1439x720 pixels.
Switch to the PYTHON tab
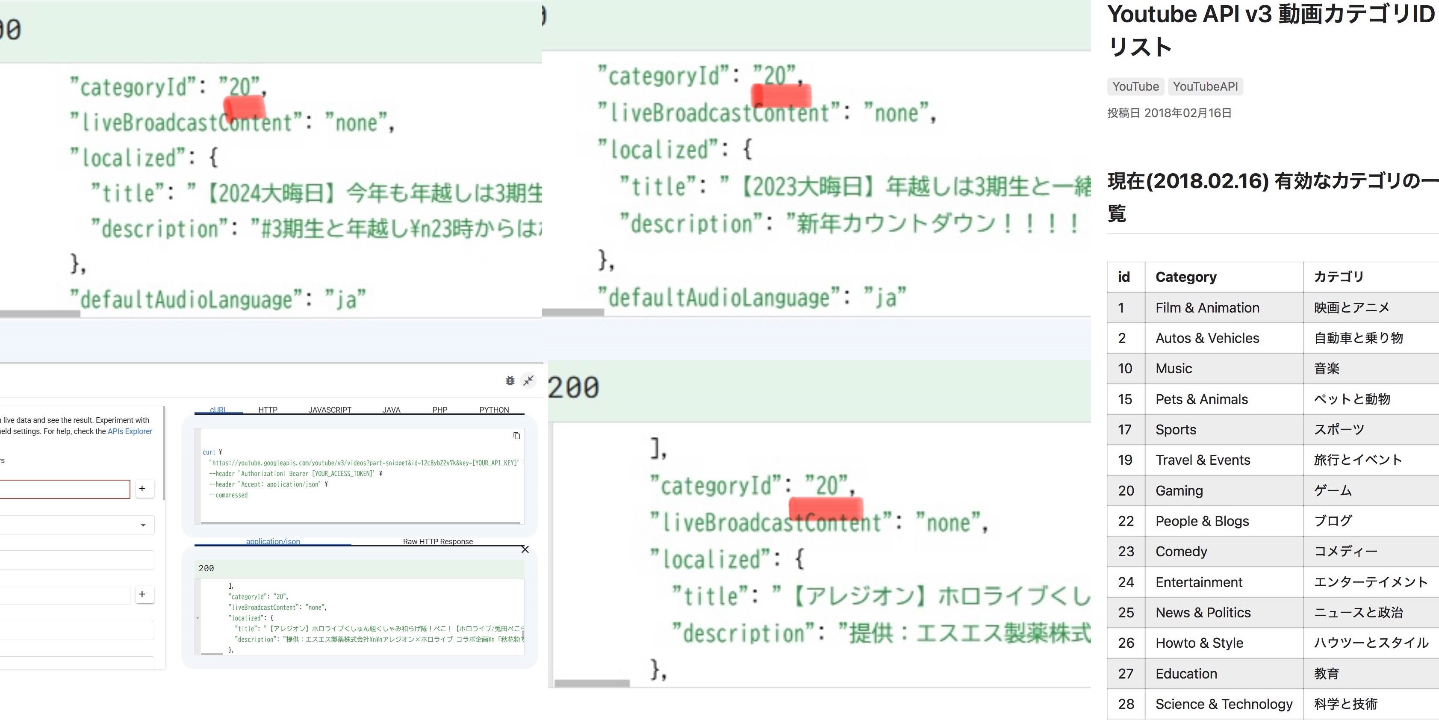tap(494, 410)
